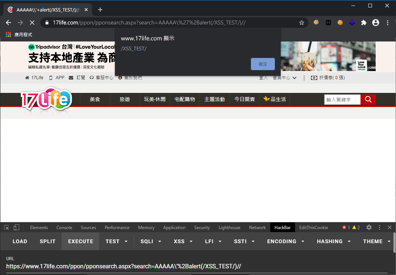This screenshot has width=396, height=275.
Task: Close the DevTools panel
Action: point(390,228)
